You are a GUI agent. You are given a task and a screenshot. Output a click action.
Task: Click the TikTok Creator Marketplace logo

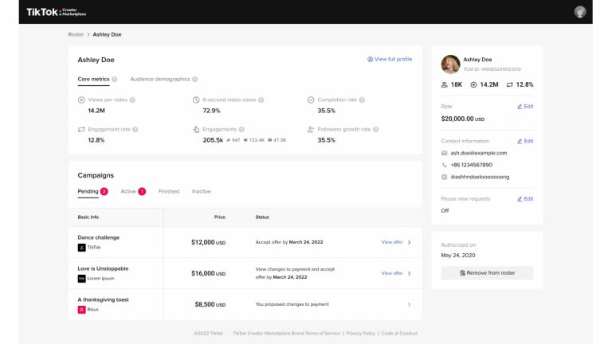[x=57, y=12]
